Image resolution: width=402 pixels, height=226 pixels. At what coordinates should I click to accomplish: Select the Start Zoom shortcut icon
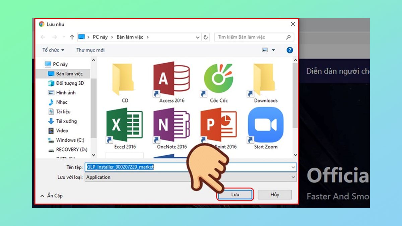(266, 126)
